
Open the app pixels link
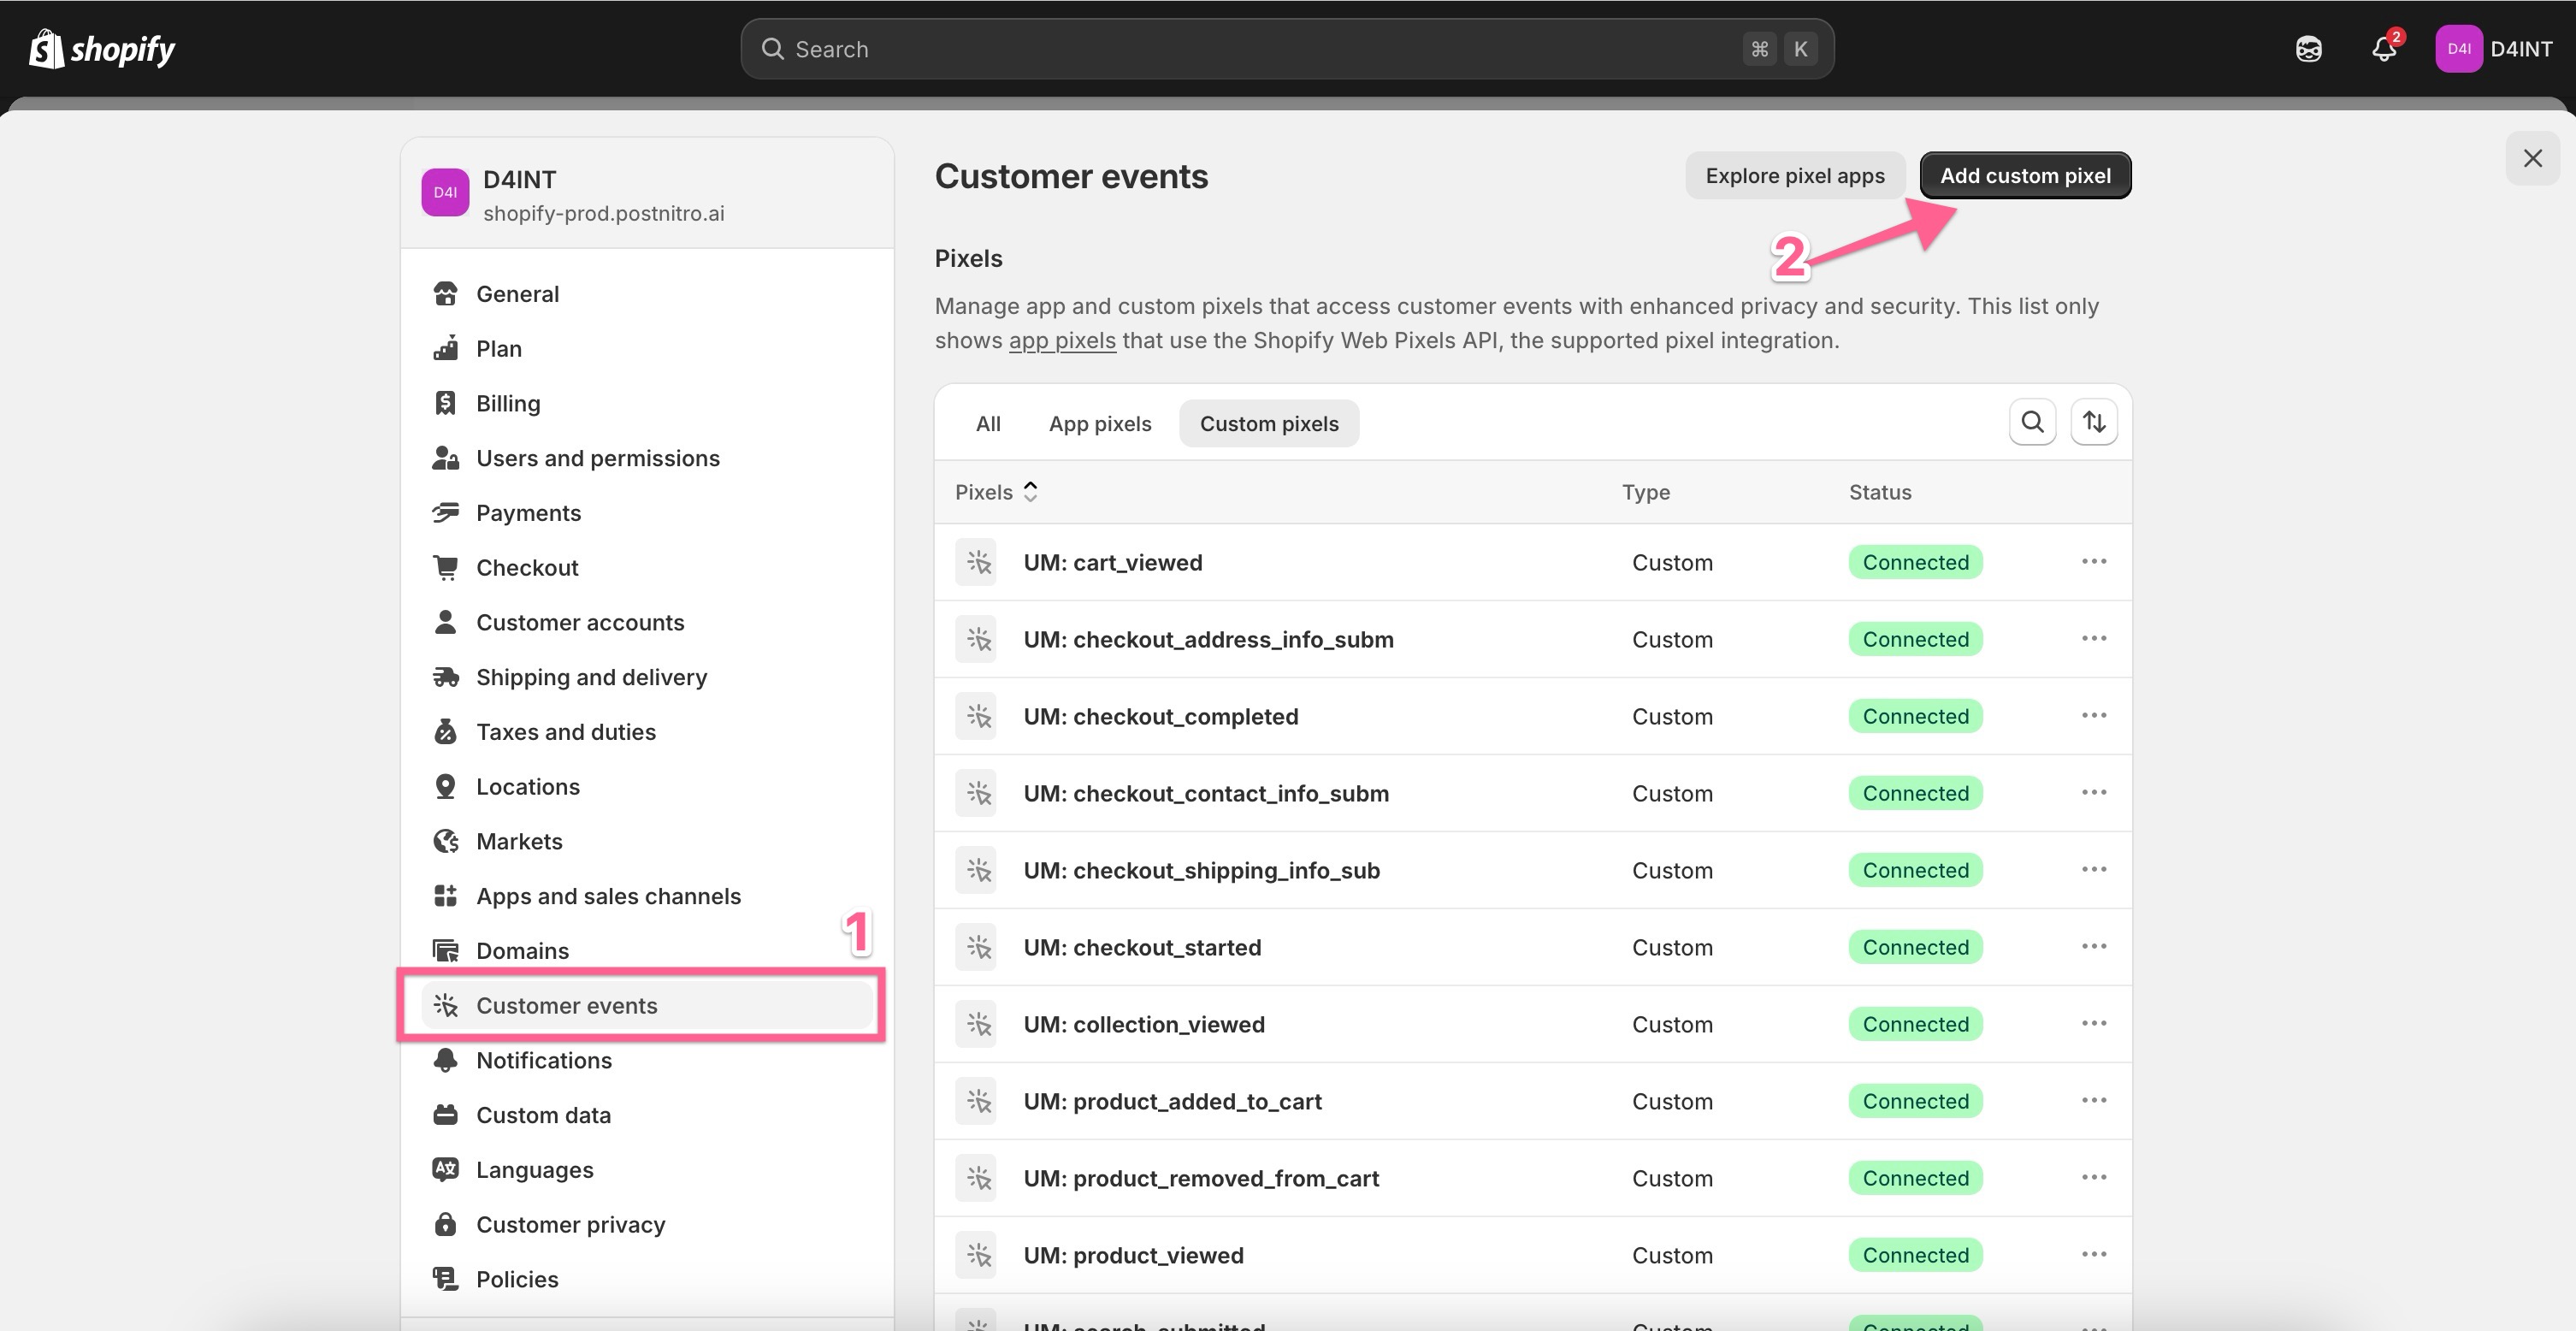(1061, 341)
